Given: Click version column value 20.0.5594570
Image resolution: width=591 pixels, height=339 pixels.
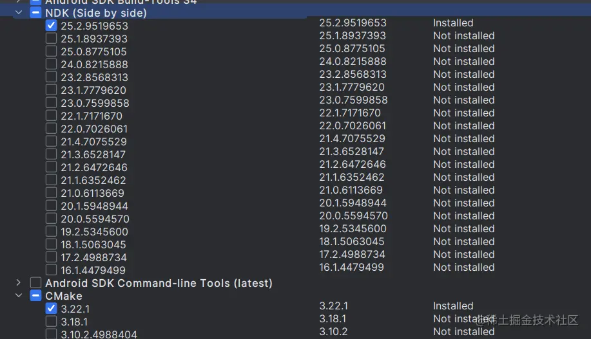Looking at the screenshot, I should coord(354,215).
